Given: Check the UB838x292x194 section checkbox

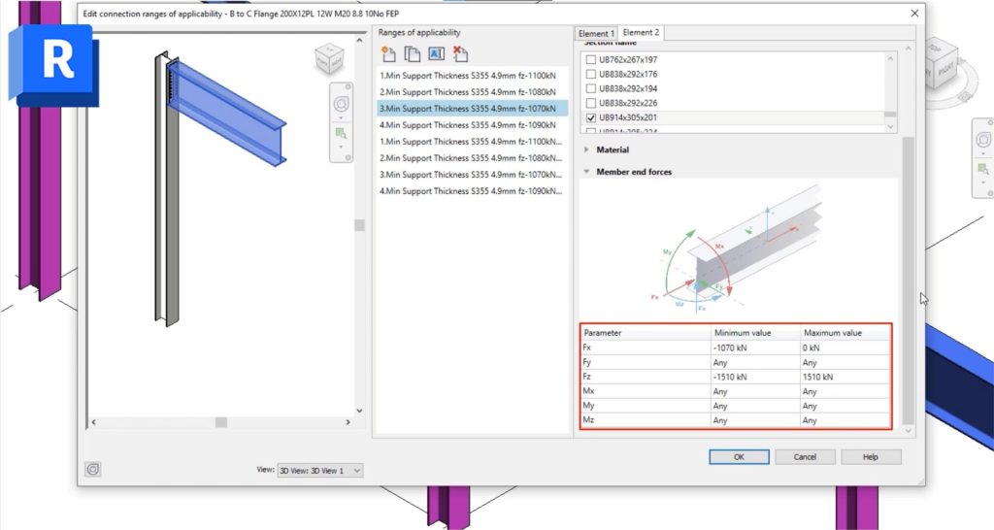Looking at the screenshot, I should (x=591, y=88).
